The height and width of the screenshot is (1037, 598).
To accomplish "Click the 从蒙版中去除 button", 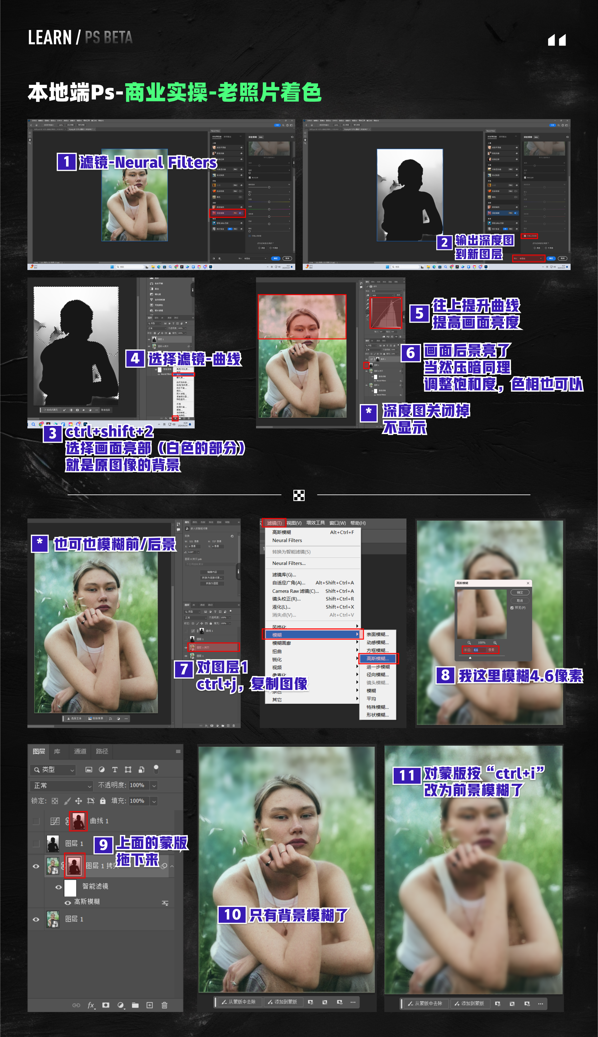I will 240,1002.
